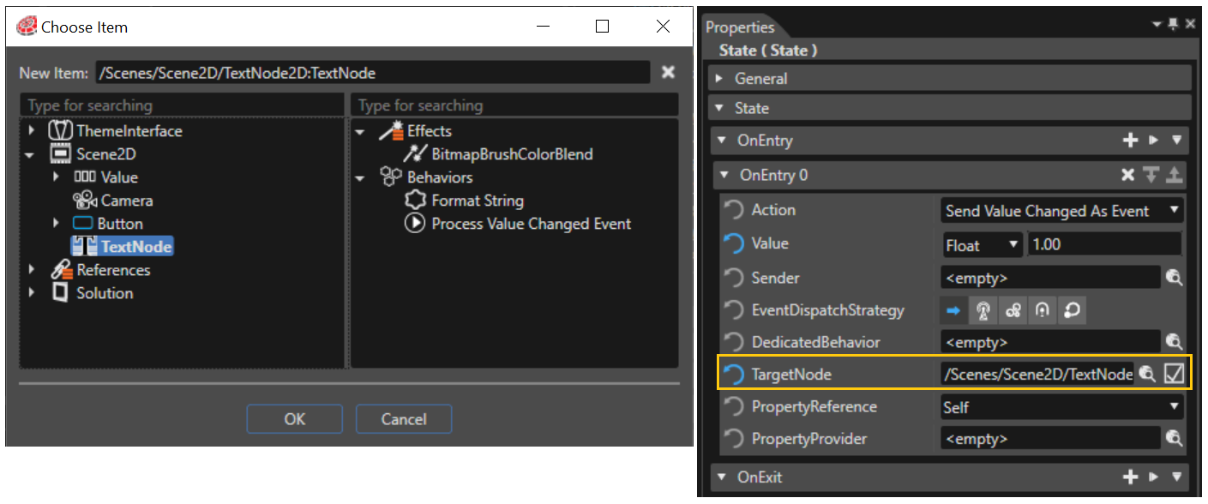Expand the General section in Properties
Viewport: 1208px width, 504px height.
point(718,79)
